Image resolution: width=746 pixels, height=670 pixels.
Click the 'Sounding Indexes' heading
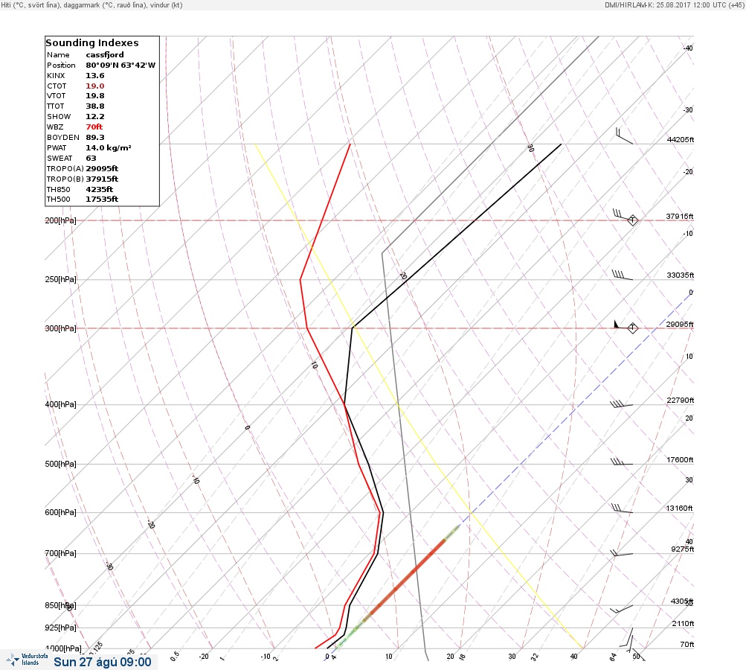[x=91, y=43]
